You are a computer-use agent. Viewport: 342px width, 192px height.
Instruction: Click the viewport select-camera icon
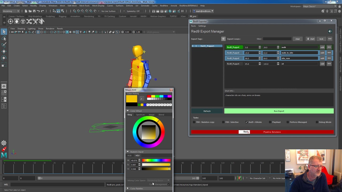click(x=12, y=32)
